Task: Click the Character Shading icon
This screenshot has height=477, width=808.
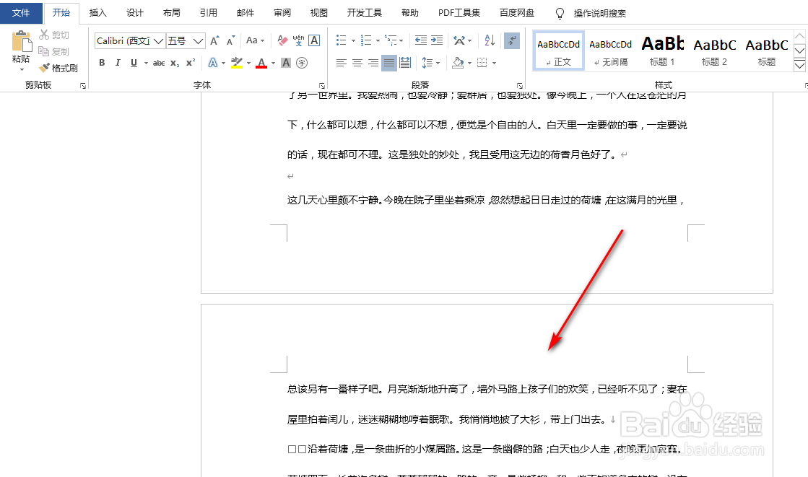Action: [x=286, y=63]
